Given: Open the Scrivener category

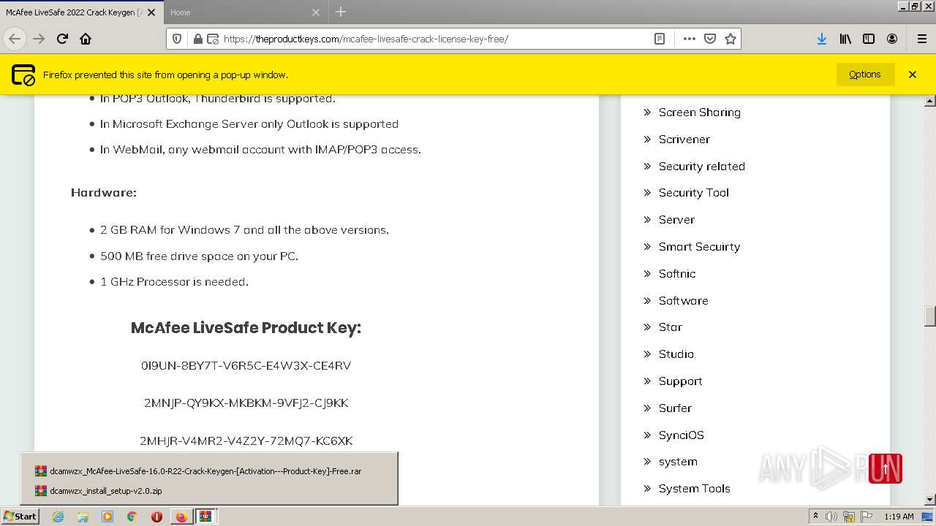Looking at the screenshot, I should click(x=684, y=140).
